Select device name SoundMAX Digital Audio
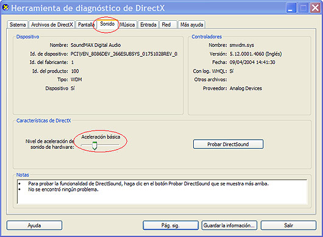The height and width of the screenshot is (237, 323). coord(96,45)
